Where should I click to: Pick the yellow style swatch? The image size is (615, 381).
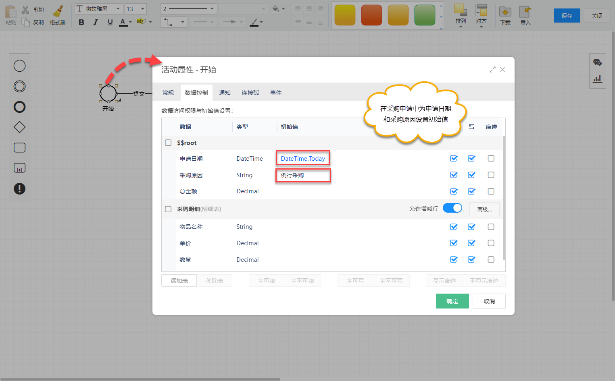click(x=345, y=15)
